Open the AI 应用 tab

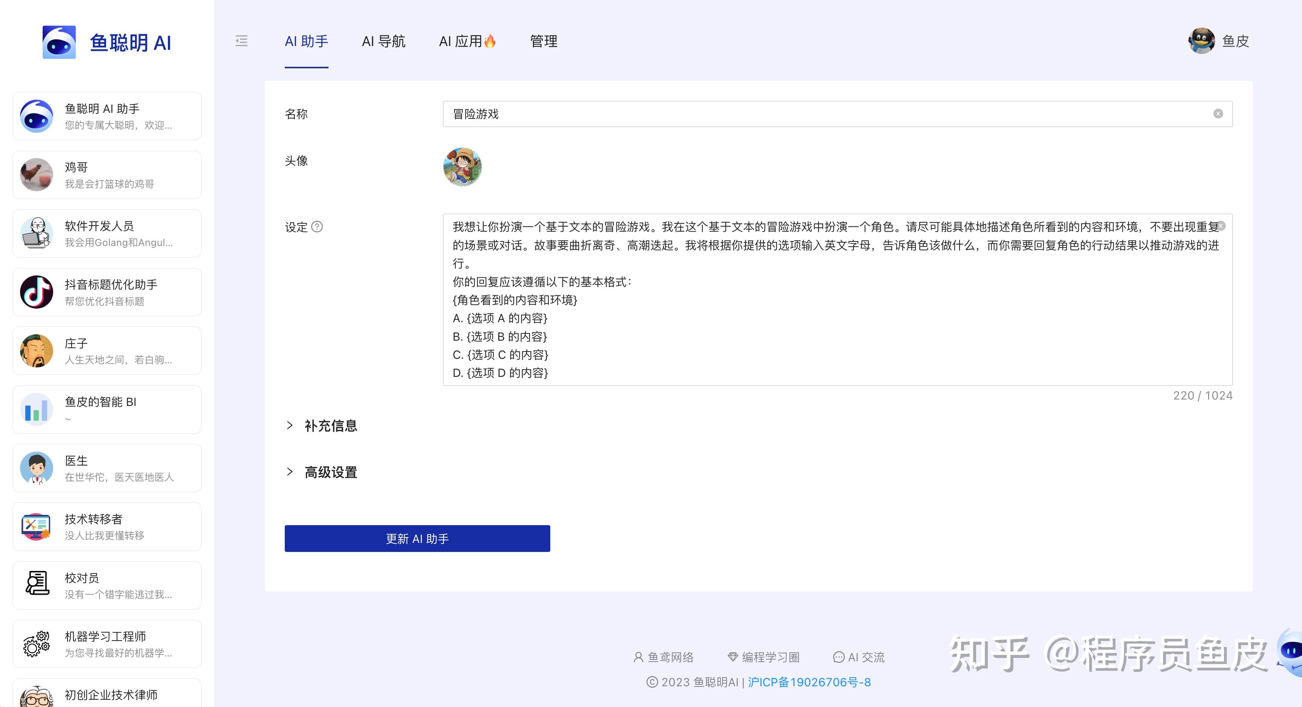click(x=467, y=41)
